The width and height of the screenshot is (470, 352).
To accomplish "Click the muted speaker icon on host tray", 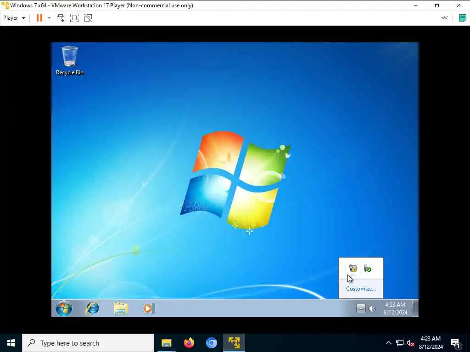I will tap(411, 343).
